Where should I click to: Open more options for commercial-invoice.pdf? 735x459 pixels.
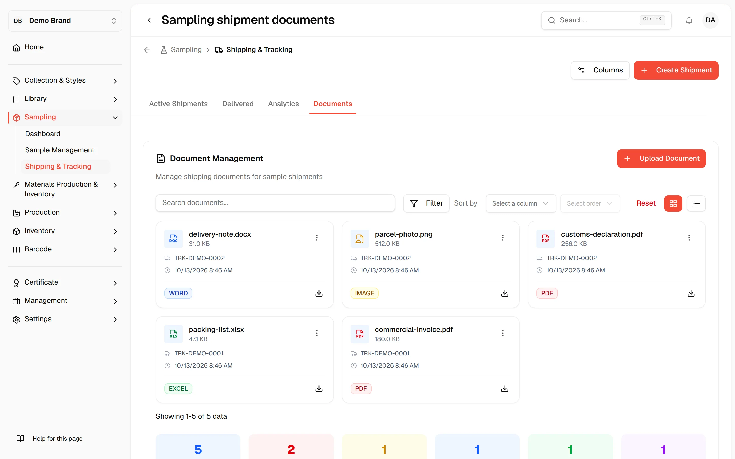point(503,333)
